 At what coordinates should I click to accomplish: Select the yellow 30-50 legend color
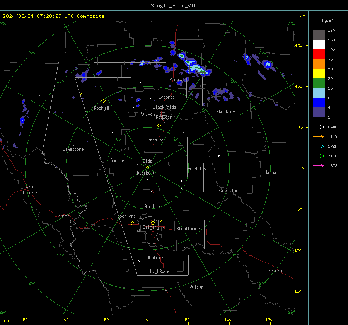coord(319,74)
